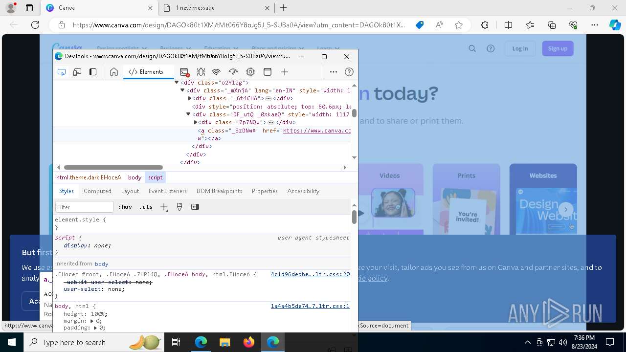Open the Console tool with error badge
This screenshot has height=352, width=626.
[184, 72]
